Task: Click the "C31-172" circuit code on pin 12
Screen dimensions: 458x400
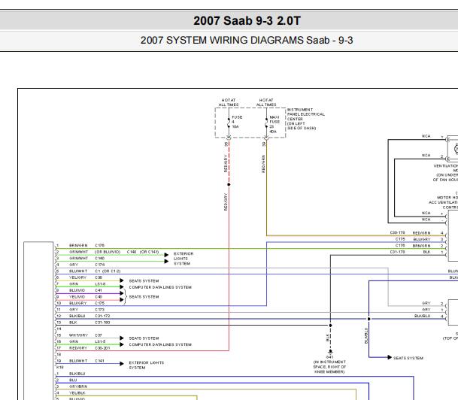Action: click(102, 316)
